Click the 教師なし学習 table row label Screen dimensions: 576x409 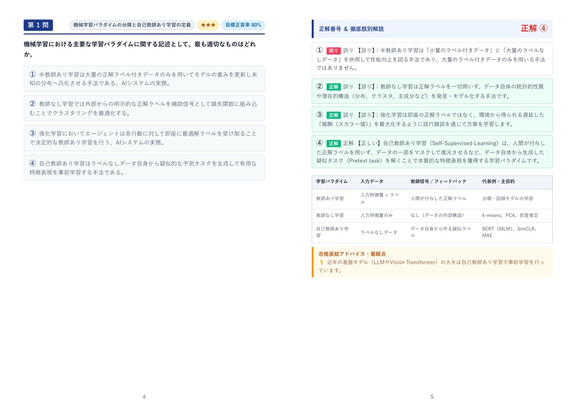tap(330, 215)
